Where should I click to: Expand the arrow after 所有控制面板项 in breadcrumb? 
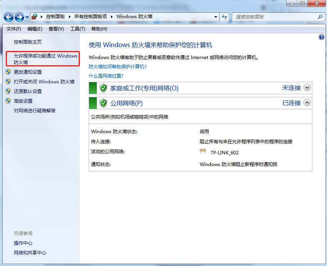coord(112,17)
